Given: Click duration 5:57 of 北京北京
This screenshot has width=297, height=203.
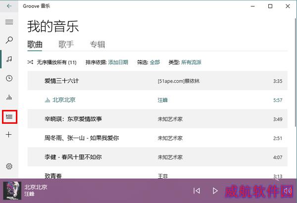Looking at the screenshot, I should tap(278, 100).
